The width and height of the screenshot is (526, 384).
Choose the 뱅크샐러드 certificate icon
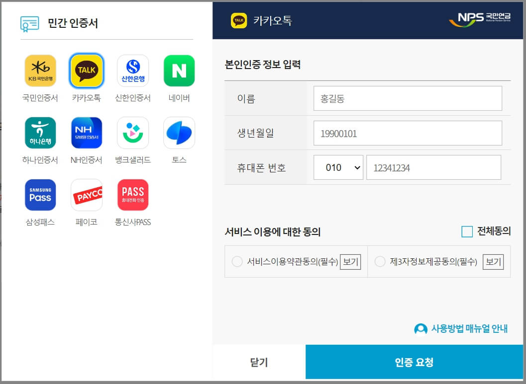(x=133, y=133)
